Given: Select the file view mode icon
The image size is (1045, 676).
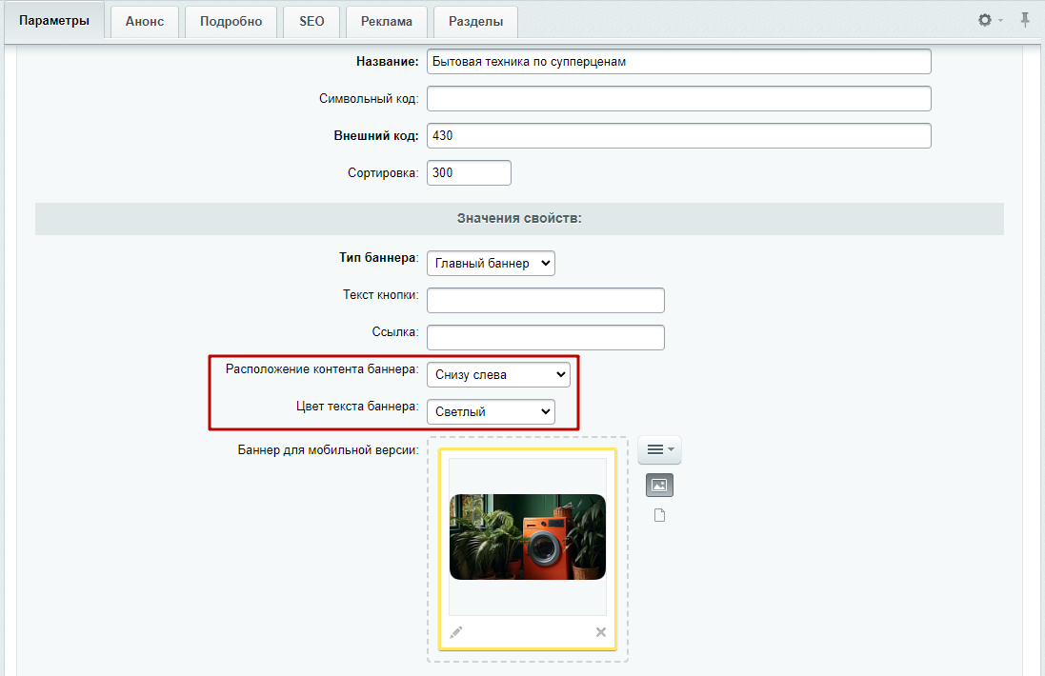Looking at the screenshot, I should [660, 515].
